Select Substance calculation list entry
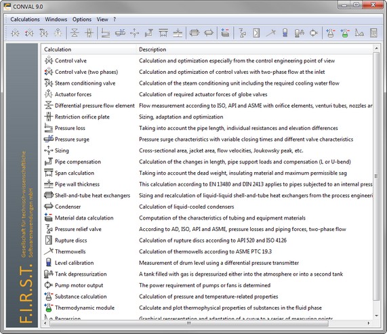This screenshot has width=387, height=334. tap(207, 297)
